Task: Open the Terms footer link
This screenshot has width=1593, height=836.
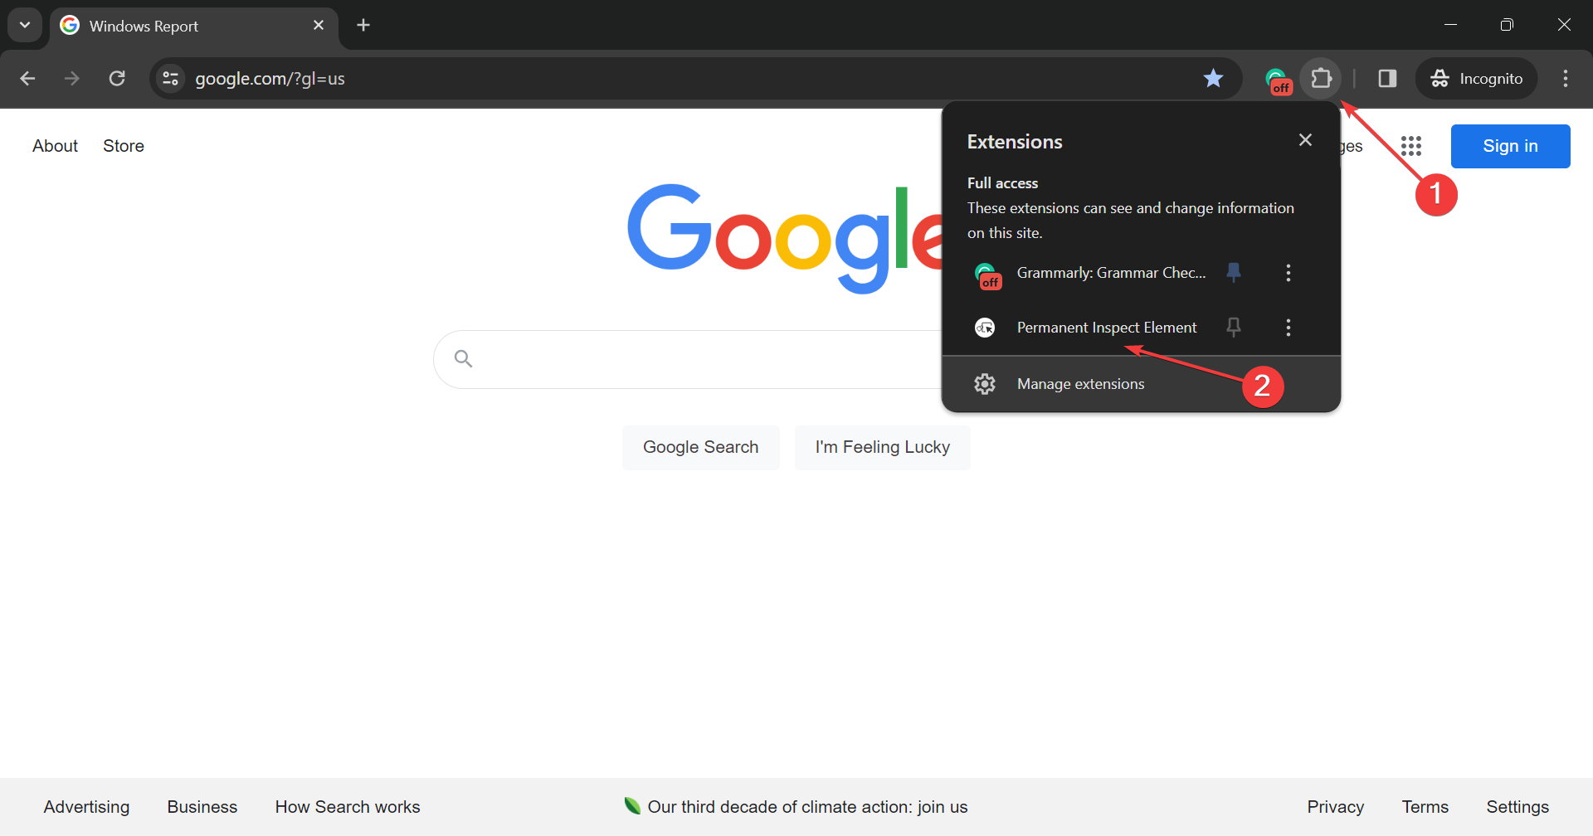Action: click(1425, 807)
